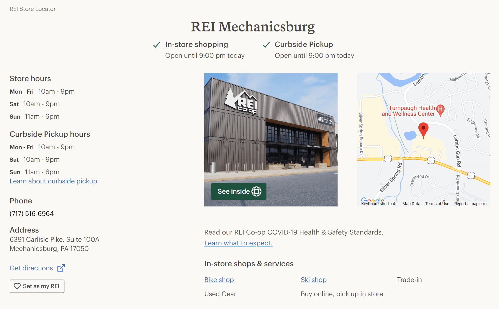499x309 pixels.
Task: Open the REI Store Locator breadcrumb
Action: 32,9
